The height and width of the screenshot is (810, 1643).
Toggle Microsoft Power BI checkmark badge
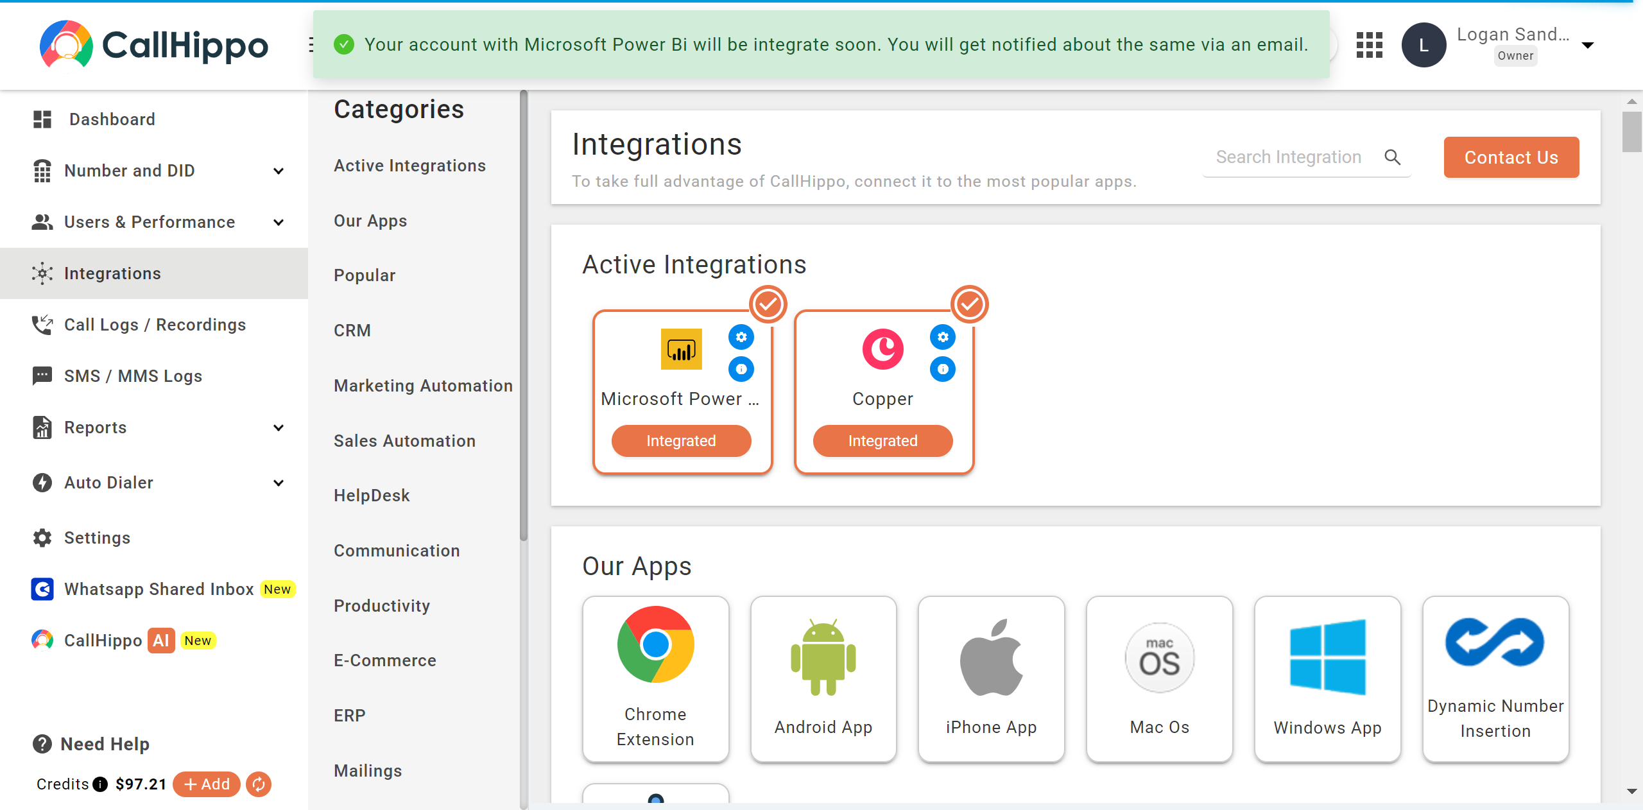click(x=768, y=304)
